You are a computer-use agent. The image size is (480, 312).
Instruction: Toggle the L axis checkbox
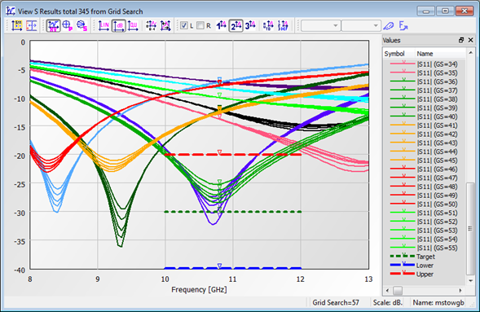[x=184, y=26]
